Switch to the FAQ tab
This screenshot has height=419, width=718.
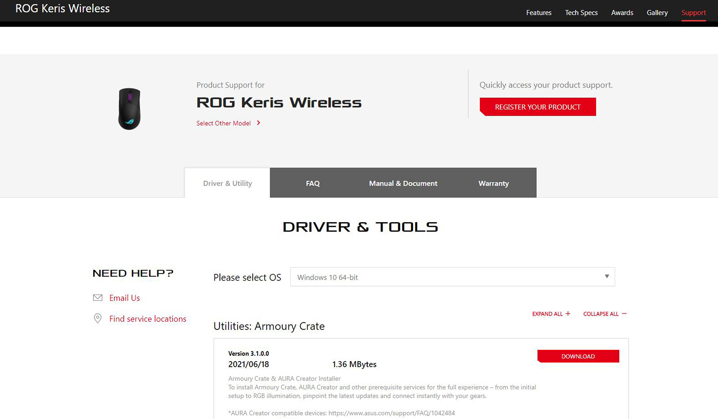pos(313,183)
